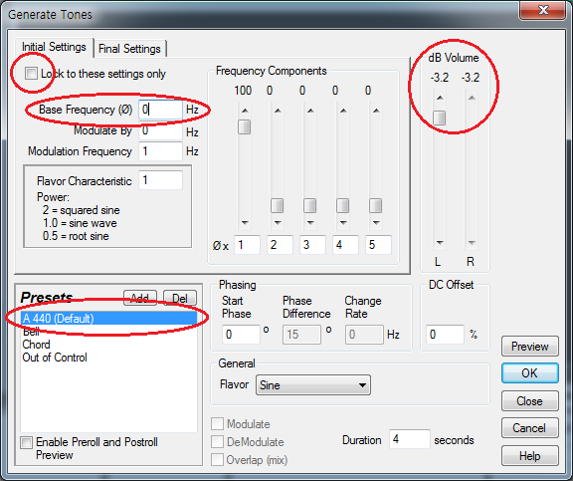Image resolution: width=573 pixels, height=481 pixels.
Task: Click down arrow of slider above multiplier 4
Action: click(343, 222)
